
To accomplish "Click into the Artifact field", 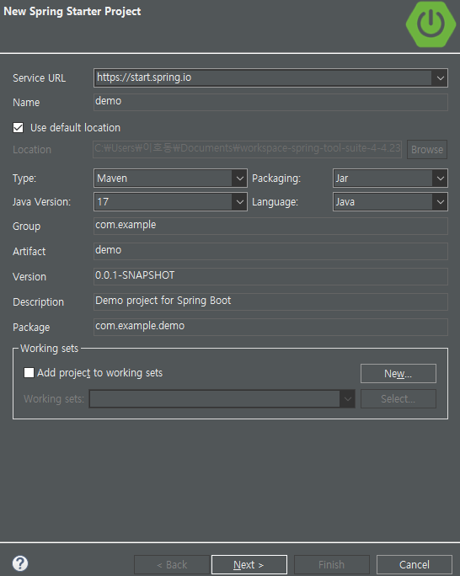I will (x=270, y=251).
